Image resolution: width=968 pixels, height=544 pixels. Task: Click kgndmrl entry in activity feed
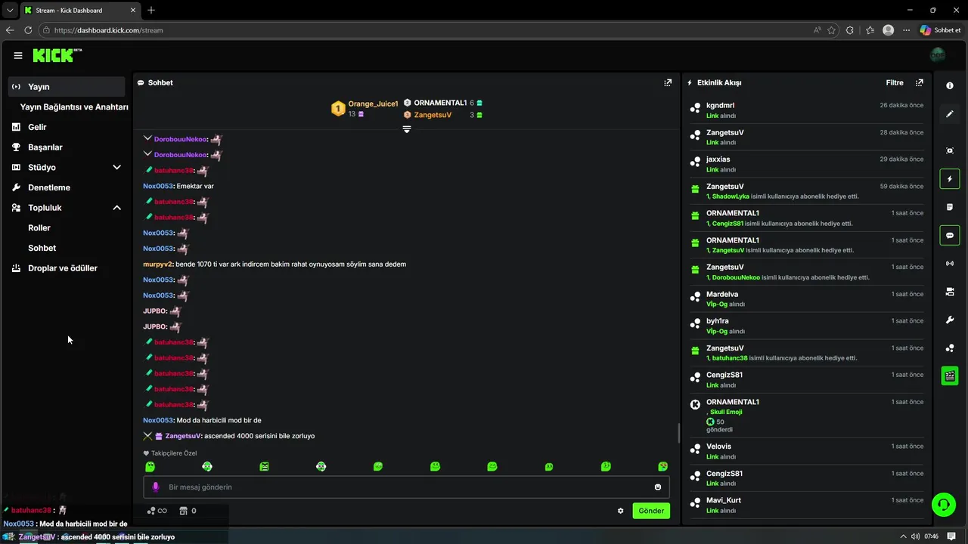(806, 110)
